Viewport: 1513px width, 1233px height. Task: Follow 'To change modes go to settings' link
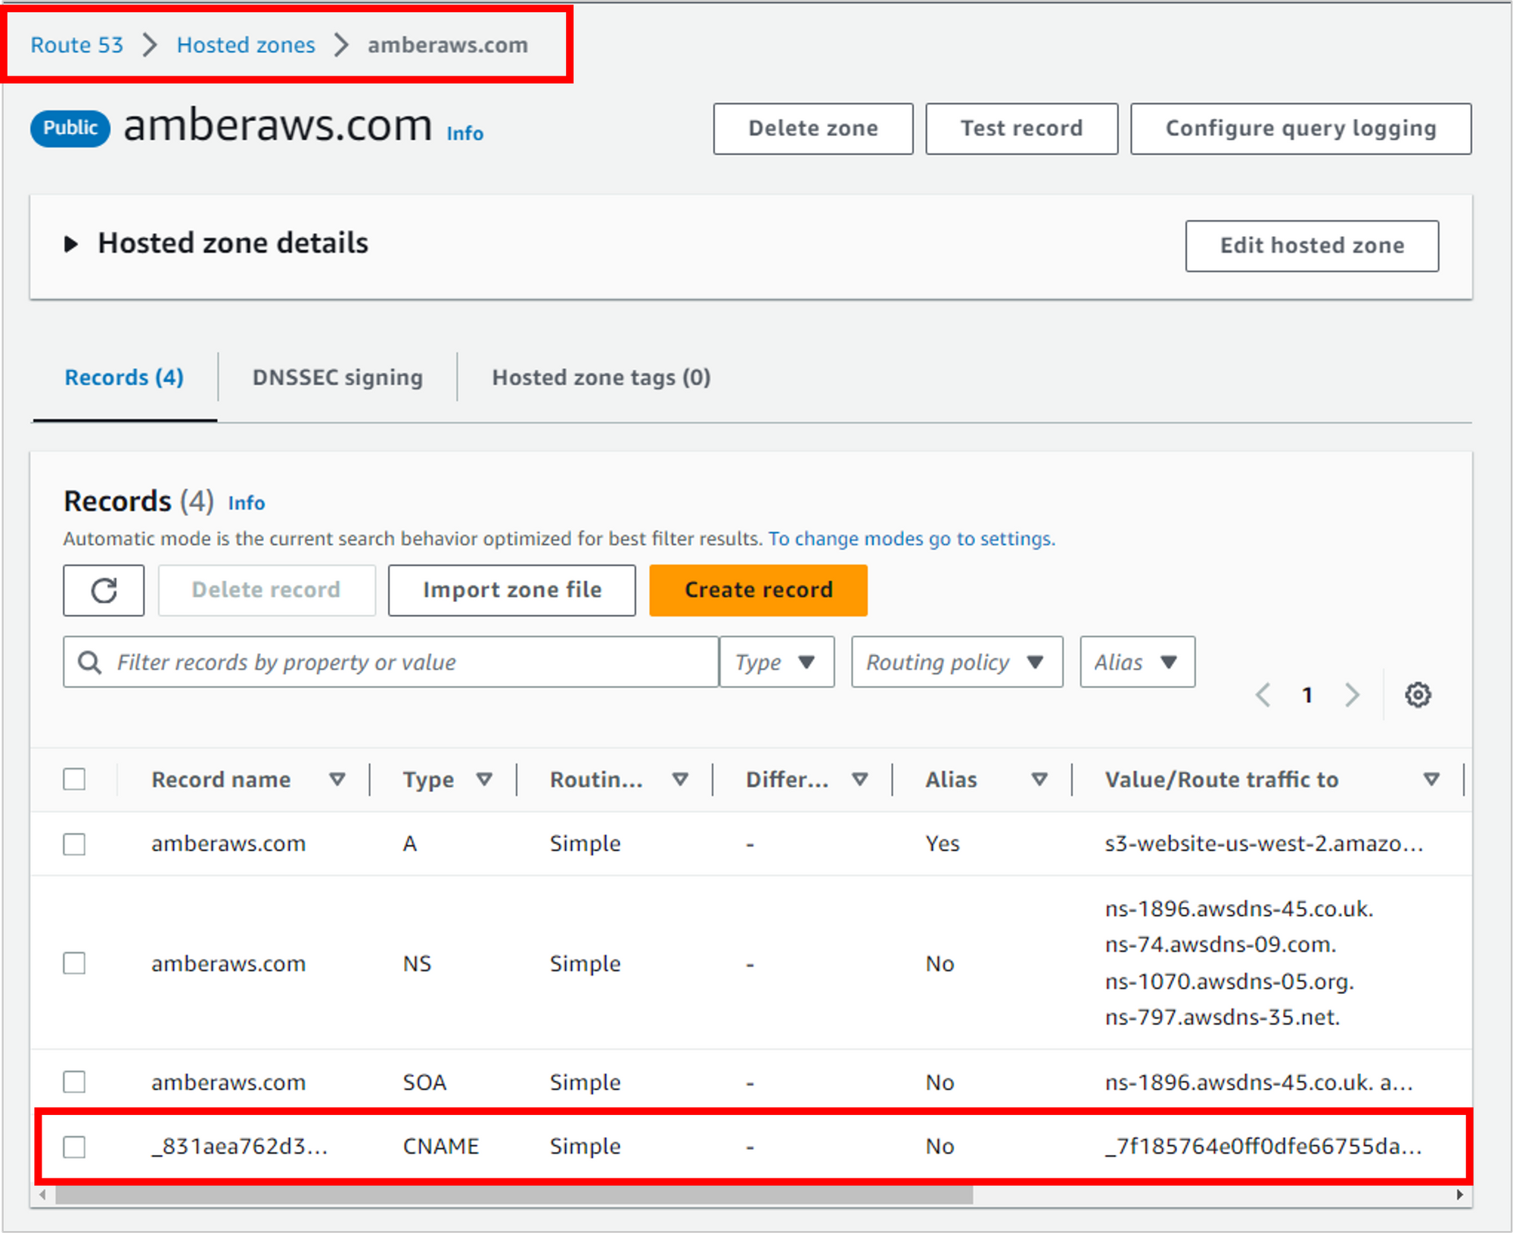[912, 539]
